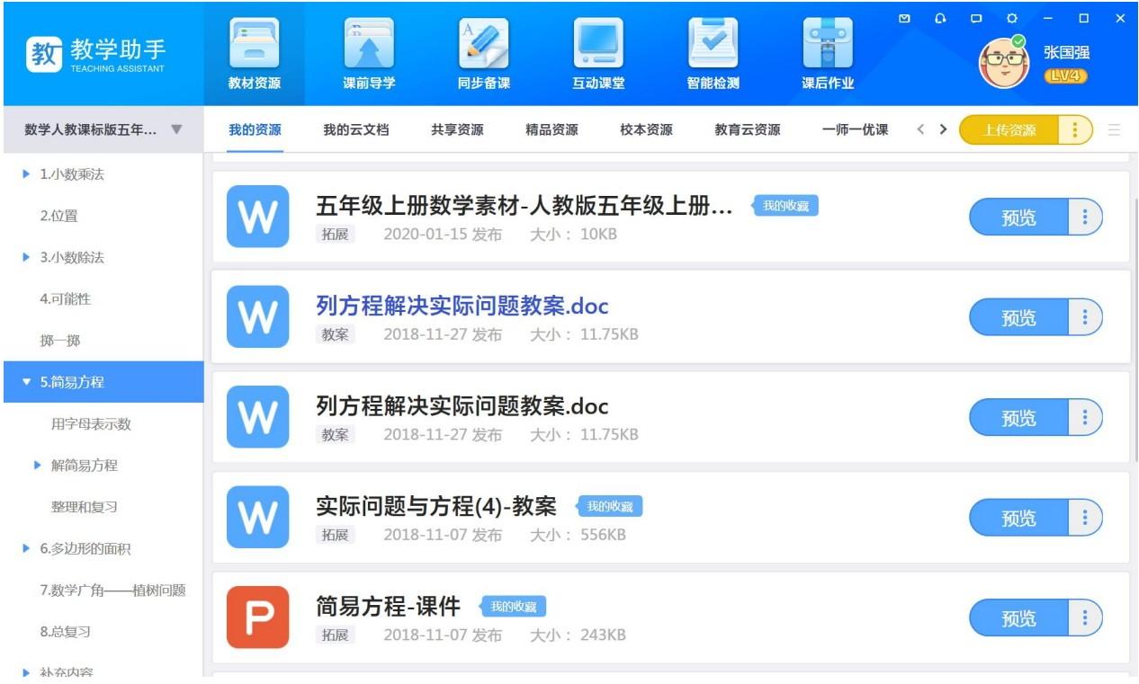Open the settings gear icon
Viewport: 1139px width, 684px height.
[x=1012, y=18]
